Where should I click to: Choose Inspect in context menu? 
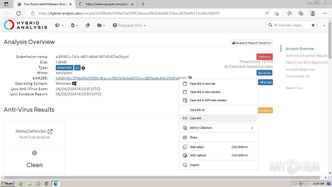tap(218, 165)
